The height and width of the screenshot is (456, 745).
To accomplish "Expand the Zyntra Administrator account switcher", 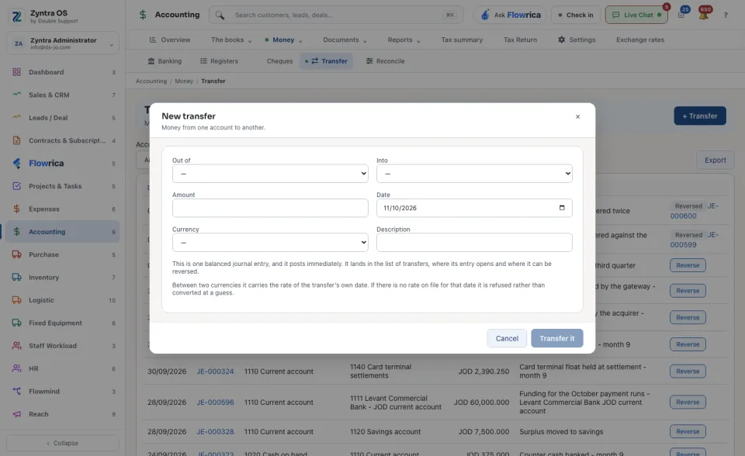I will (63, 43).
